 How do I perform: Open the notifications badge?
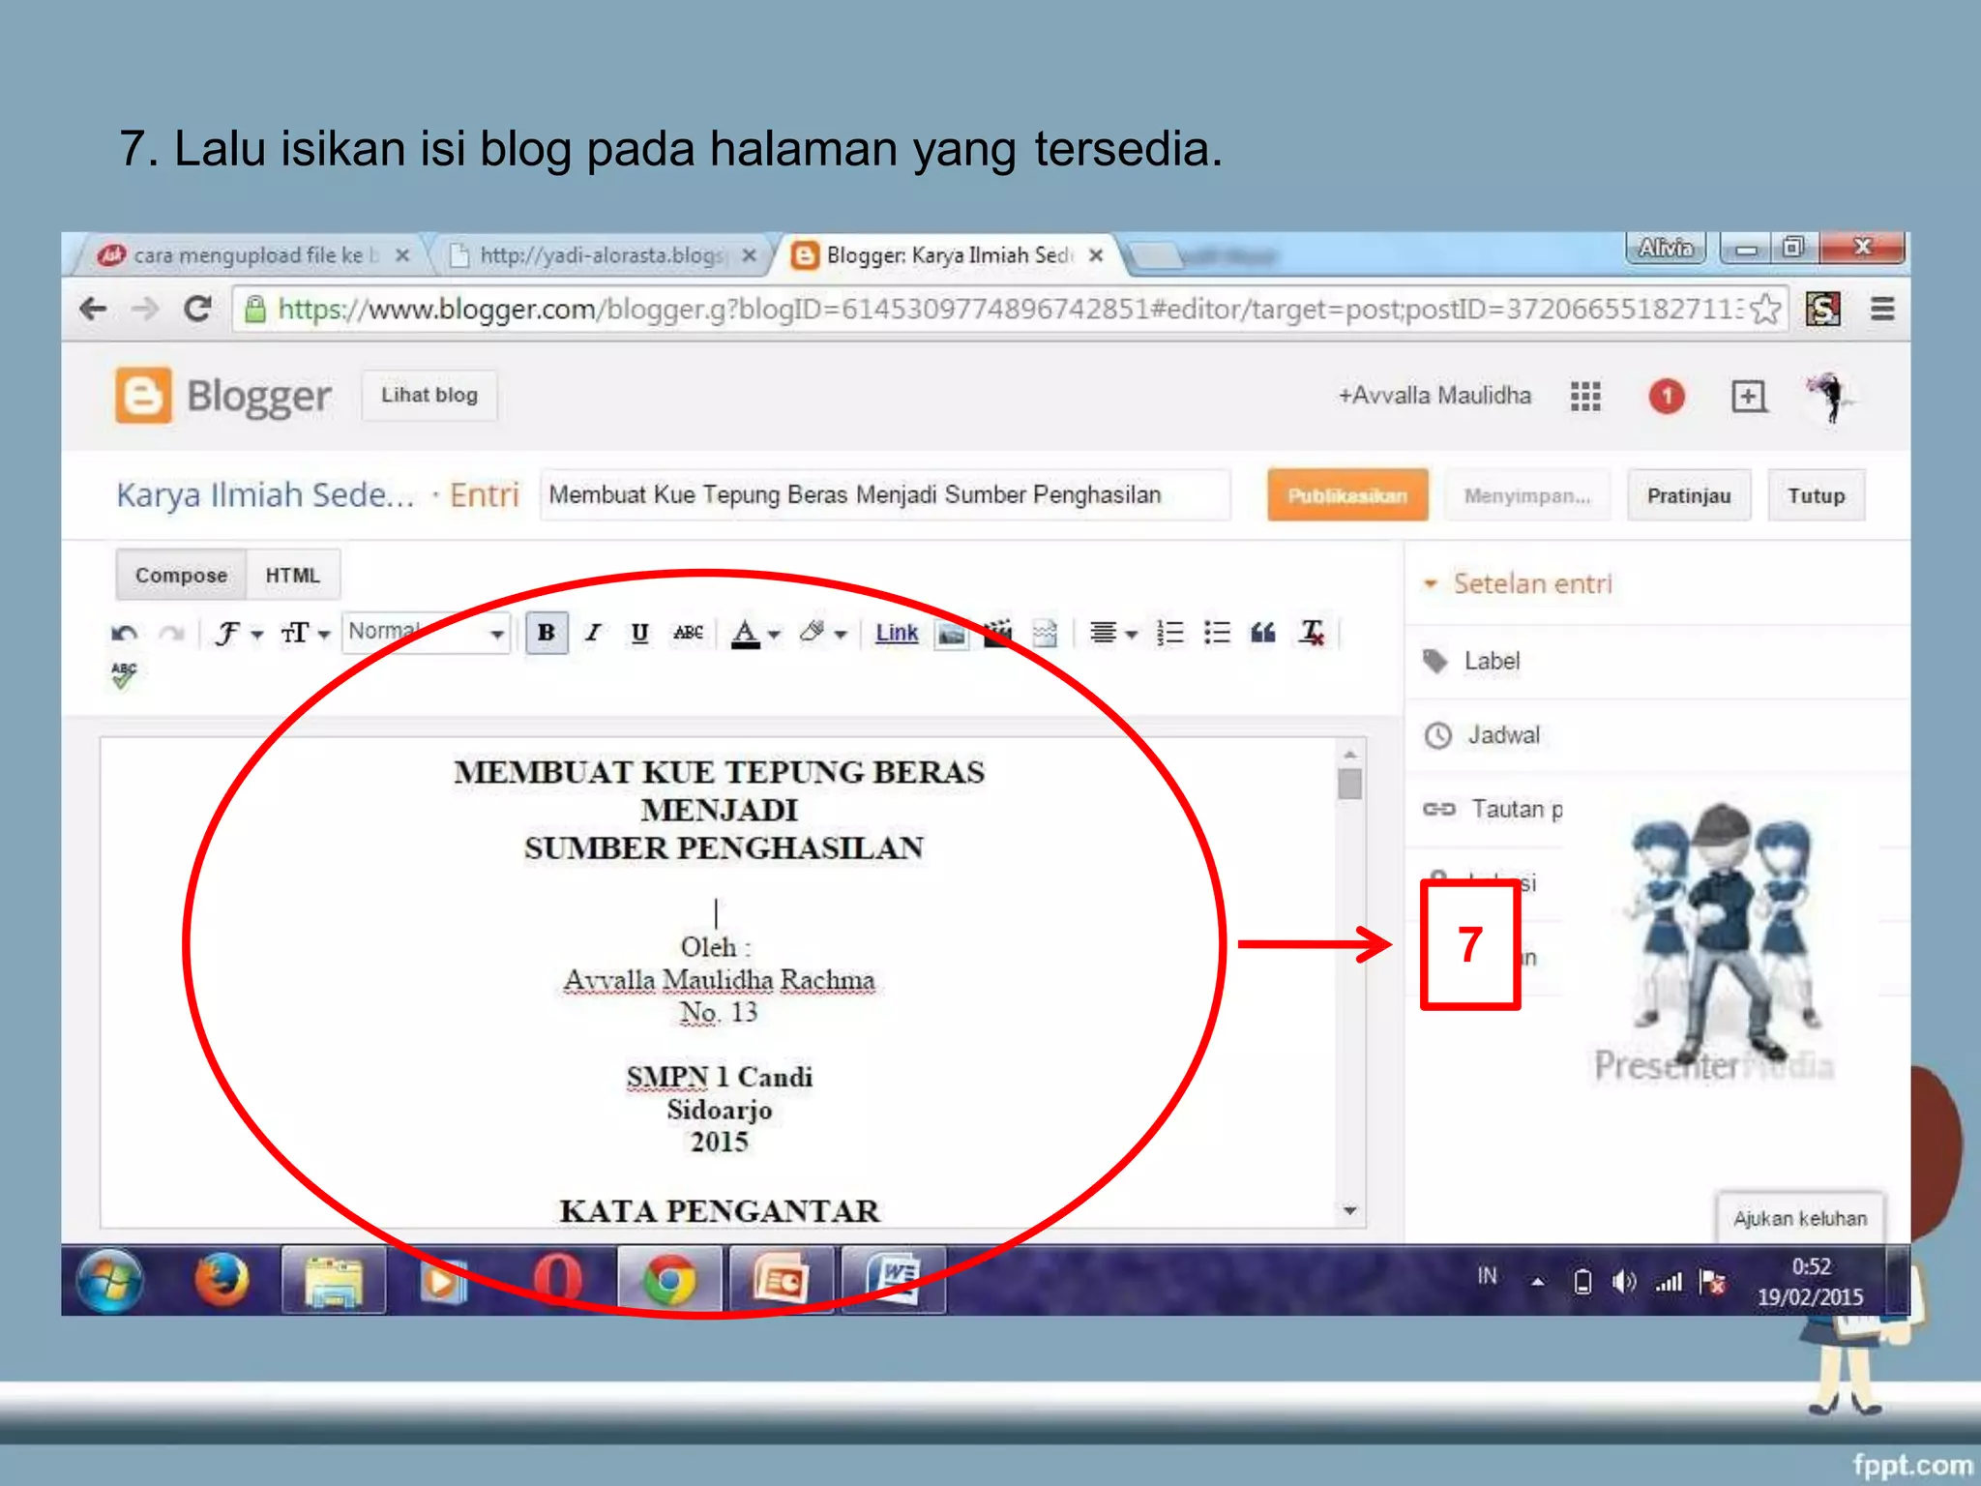tap(1667, 396)
